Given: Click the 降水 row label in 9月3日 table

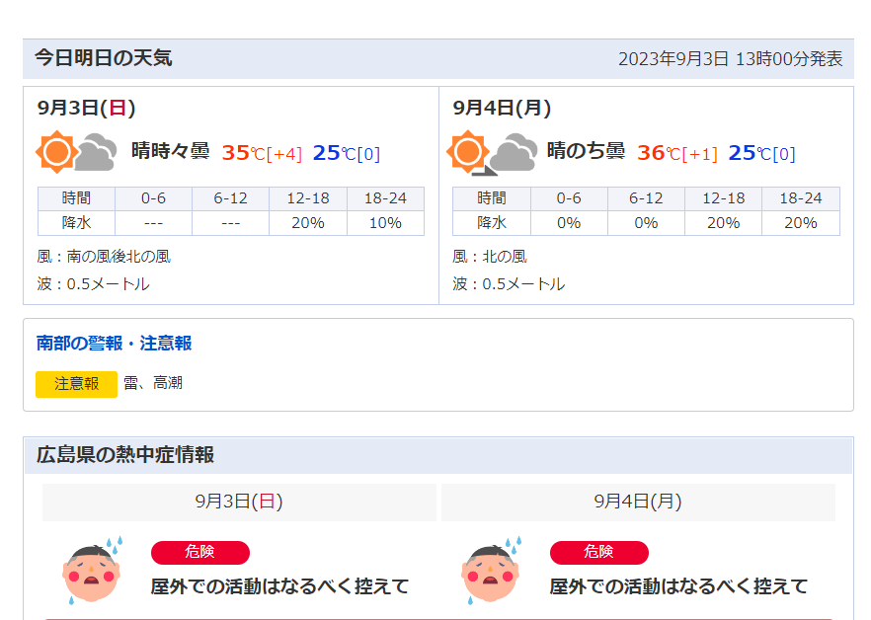Looking at the screenshot, I should 76,223.
